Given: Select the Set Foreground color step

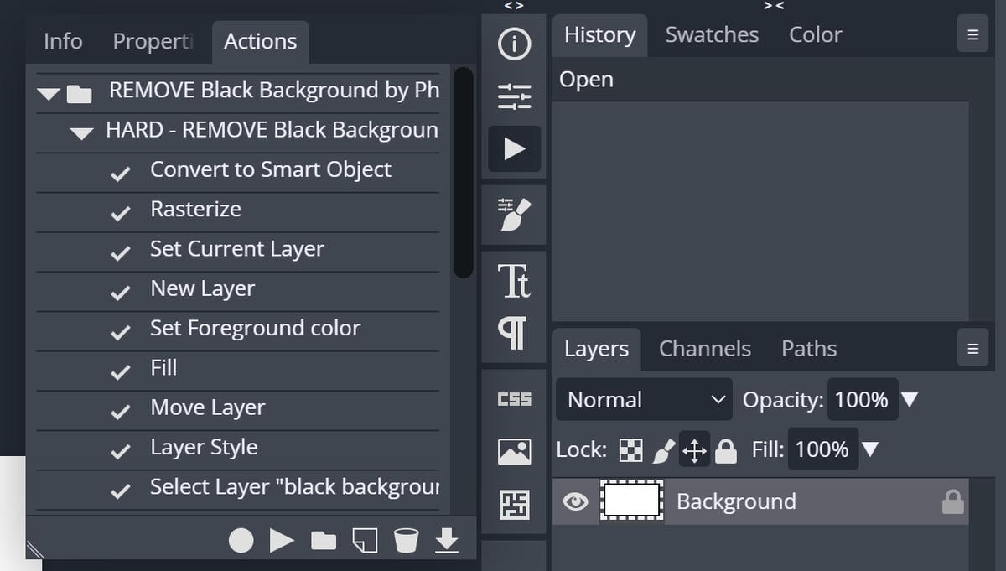Looking at the screenshot, I should pyautogui.click(x=256, y=328).
